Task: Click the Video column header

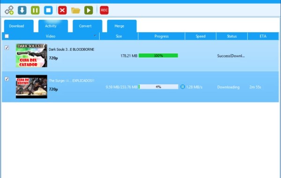Action: pyautogui.click(x=51, y=36)
